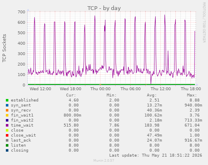Click the established legend color swatch
This screenshot has width=208, height=165.
pyautogui.click(x=7, y=100)
